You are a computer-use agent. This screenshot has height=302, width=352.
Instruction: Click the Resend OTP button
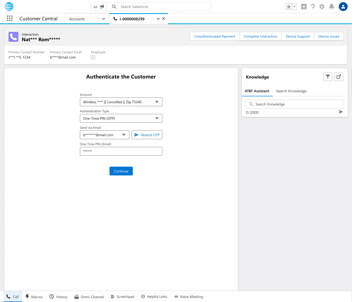tap(147, 135)
